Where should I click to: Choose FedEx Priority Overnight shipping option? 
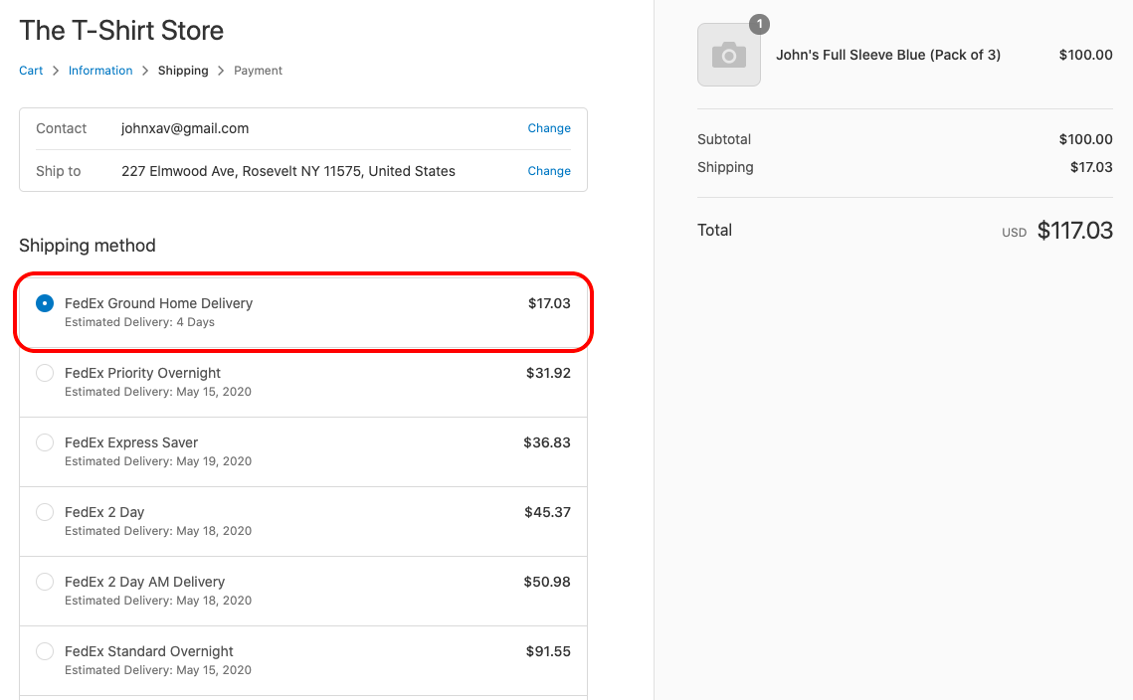click(x=45, y=373)
